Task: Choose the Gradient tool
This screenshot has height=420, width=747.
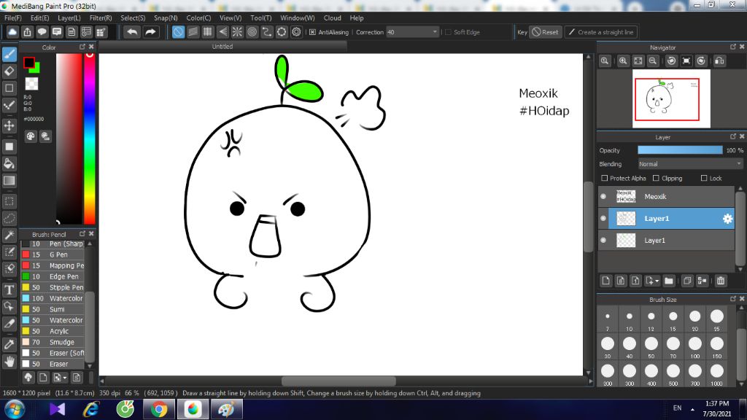Action: pyautogui.click(x=9, y=181)
